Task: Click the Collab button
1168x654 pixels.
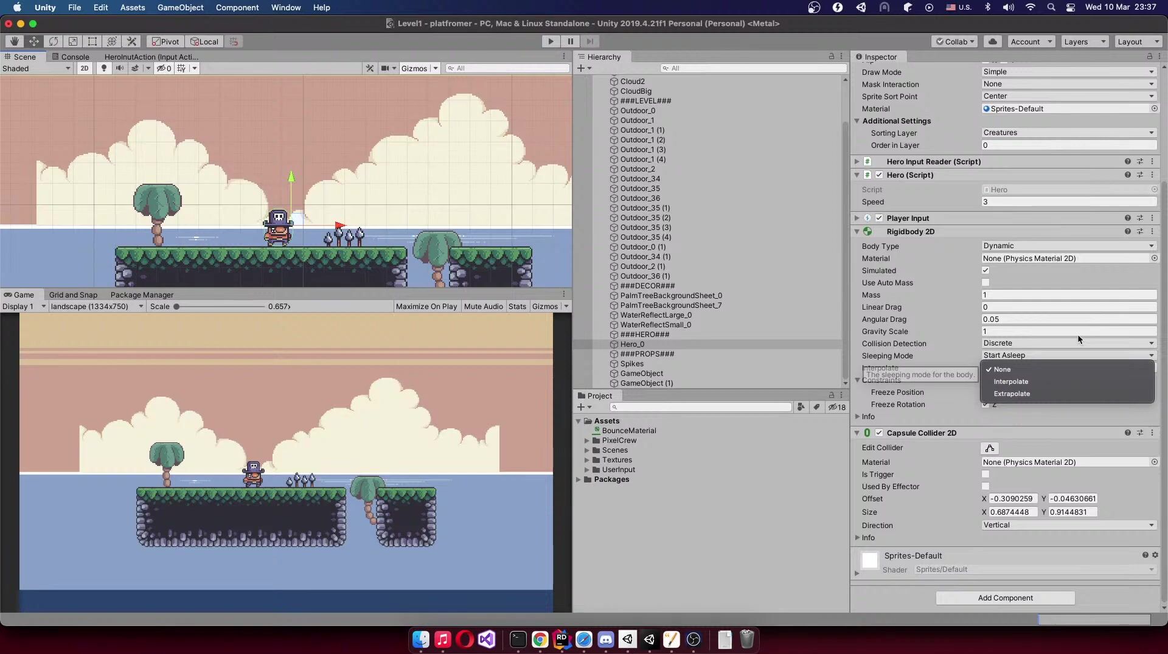Action: click(x=955, y=41)
